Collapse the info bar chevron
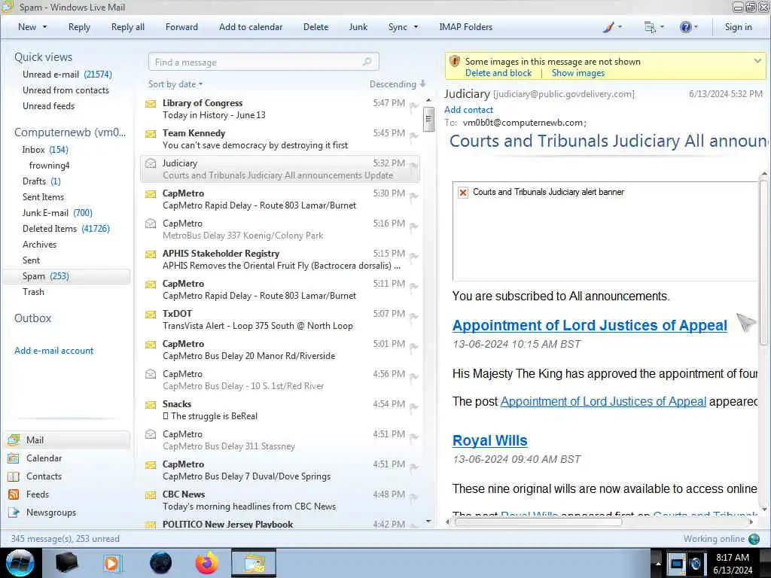771x578 pixels. pyautogui.click(x=757, y=61)
